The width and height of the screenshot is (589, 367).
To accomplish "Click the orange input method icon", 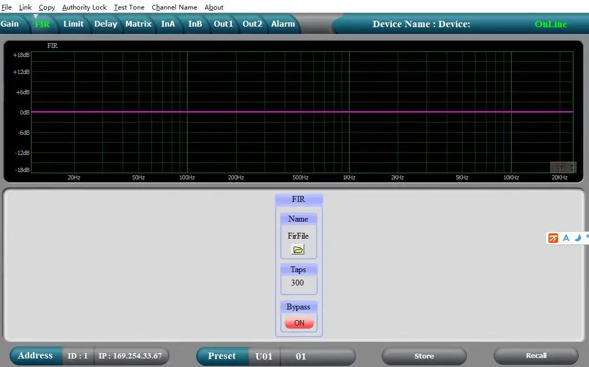I will coord(554,238).
